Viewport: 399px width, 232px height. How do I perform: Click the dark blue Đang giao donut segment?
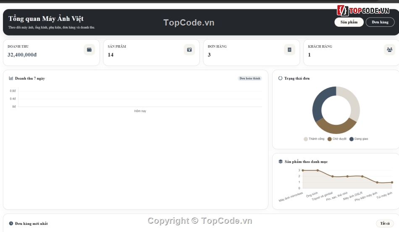coord(320,100)
